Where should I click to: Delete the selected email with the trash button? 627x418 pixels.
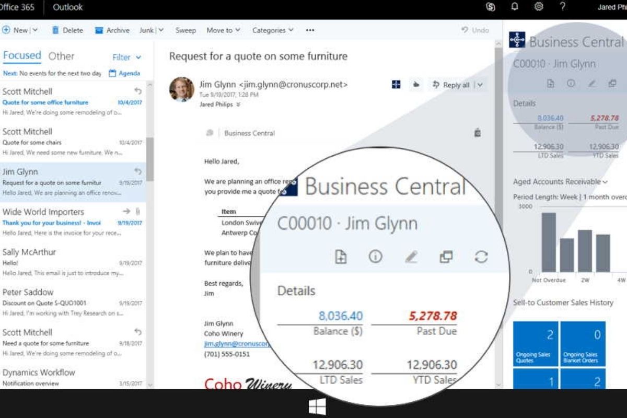coord(67,30)
